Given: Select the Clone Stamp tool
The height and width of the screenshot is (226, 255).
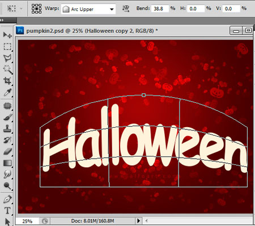Looking at the screenshot, I should (7, 128).
